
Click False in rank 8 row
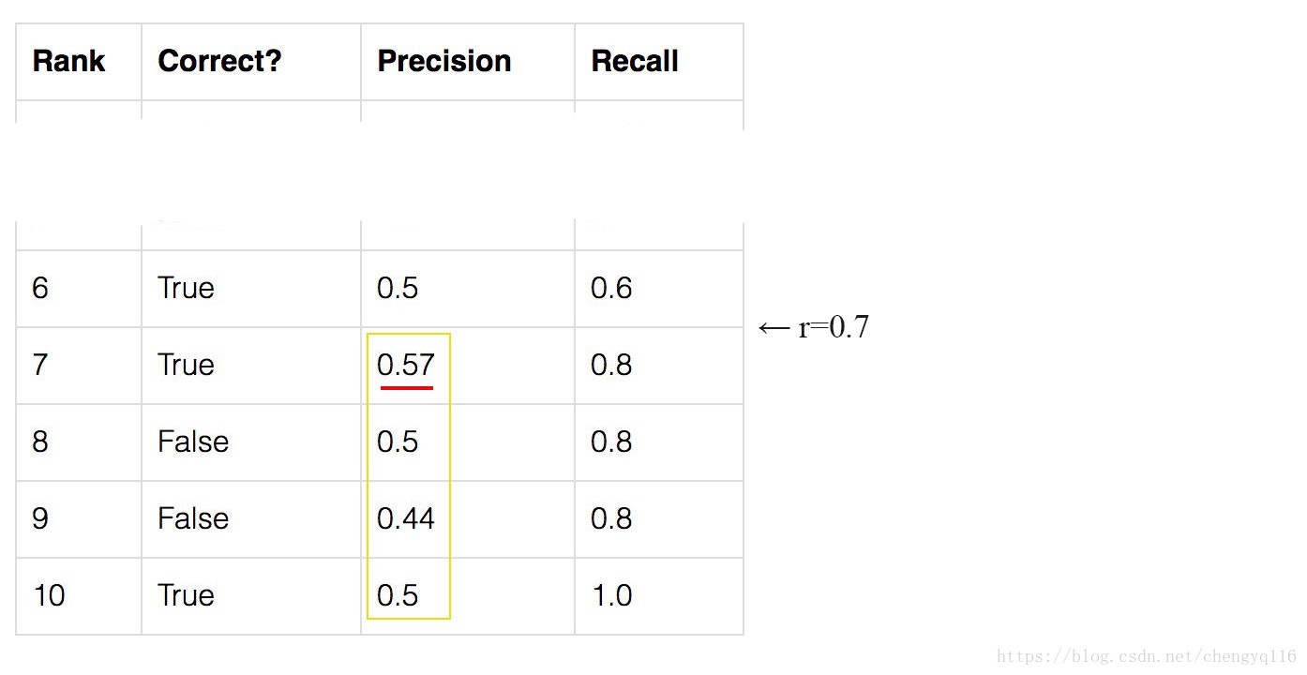pyautogui.click(x=193, y=442)
